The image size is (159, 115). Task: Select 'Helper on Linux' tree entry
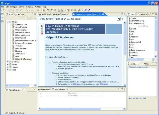pos(21,30)
